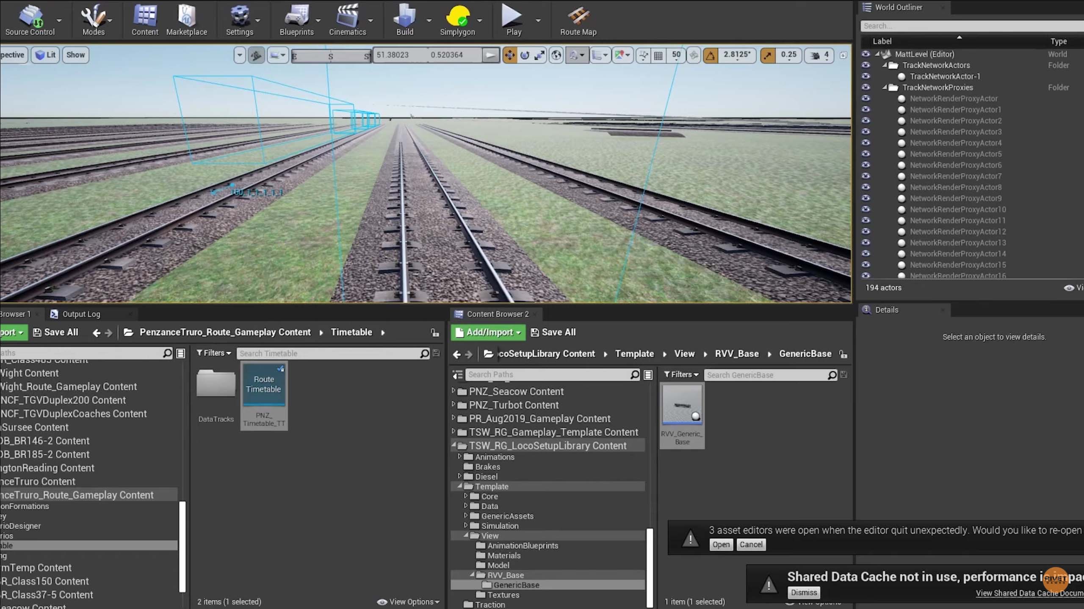Expand the PNZ_Seacow Content folder
Viewport: 1084px width, 609px height.
pyautogui.click(x=454, y=391)
